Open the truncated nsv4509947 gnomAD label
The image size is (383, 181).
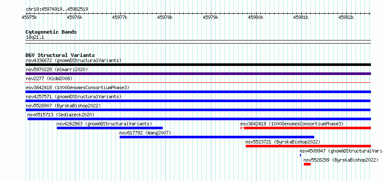click(x=341, y=151)
